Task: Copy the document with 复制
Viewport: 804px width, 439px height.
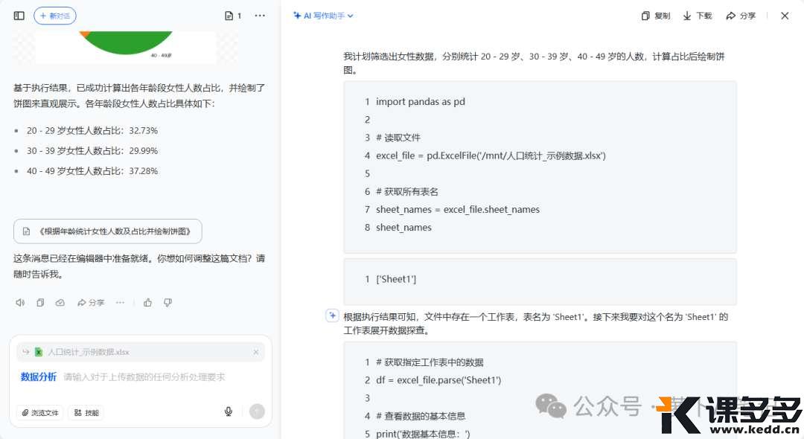Action: coord(656,16)
